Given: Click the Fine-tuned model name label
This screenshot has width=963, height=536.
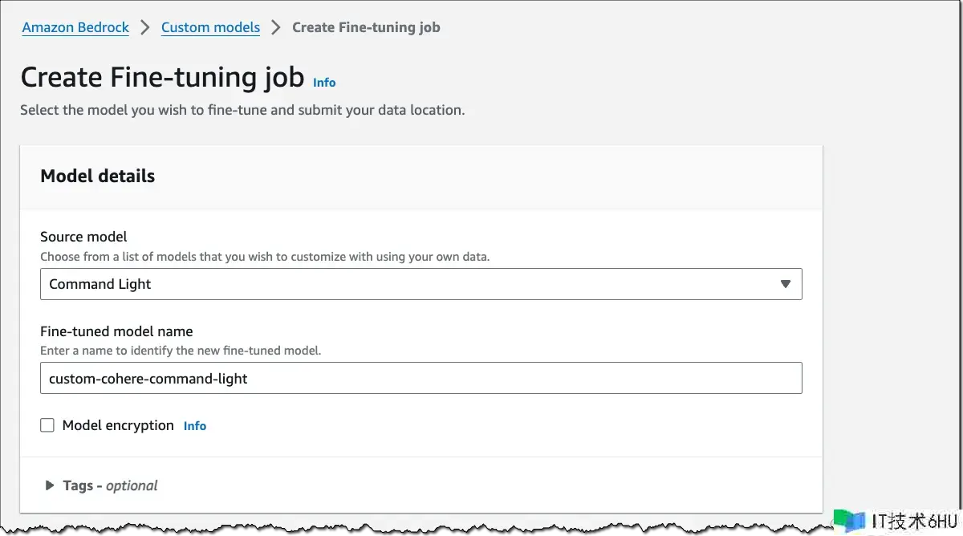Looking at the screenshot, I should click(x=116, y=331).
